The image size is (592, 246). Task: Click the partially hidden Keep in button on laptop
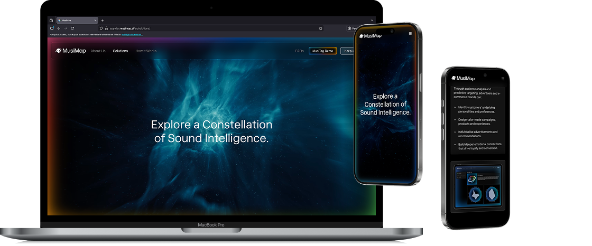click(x=347, y=51)
